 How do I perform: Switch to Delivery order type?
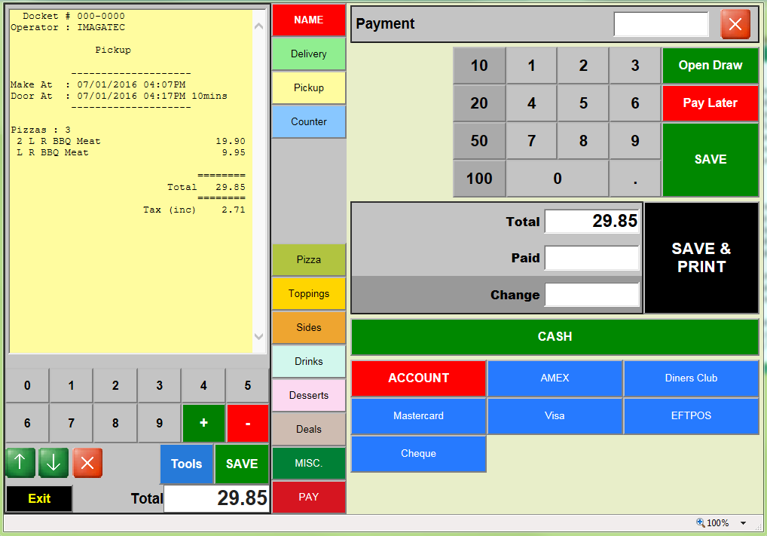pyautogui.click(x=309, y=54)
